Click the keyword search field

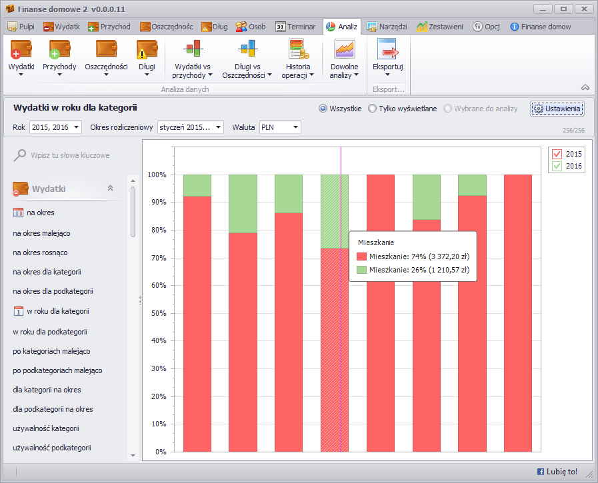click(x=70, y=155)
